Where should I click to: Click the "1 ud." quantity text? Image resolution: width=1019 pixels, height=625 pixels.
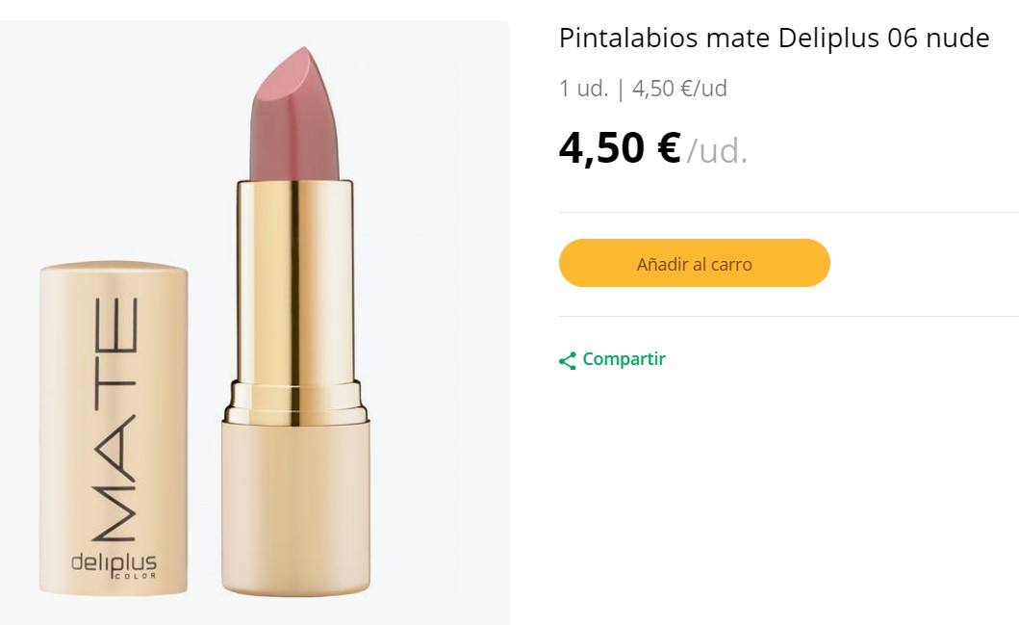pos(583,89)
